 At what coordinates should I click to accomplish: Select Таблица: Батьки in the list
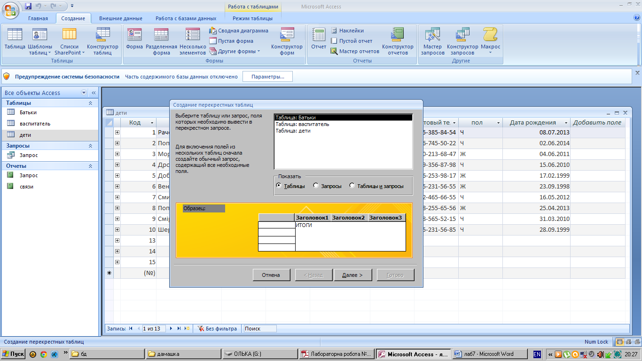pos(343,118)
